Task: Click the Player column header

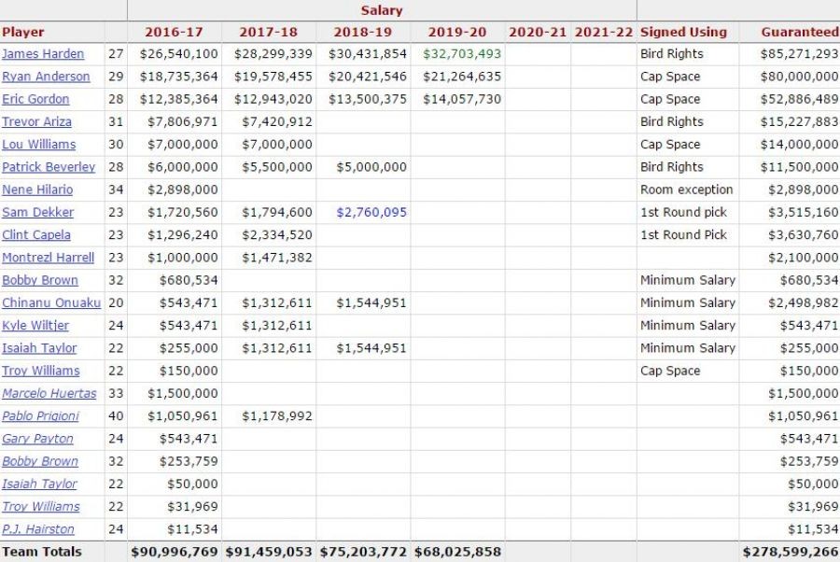Action: coord(23,32)
